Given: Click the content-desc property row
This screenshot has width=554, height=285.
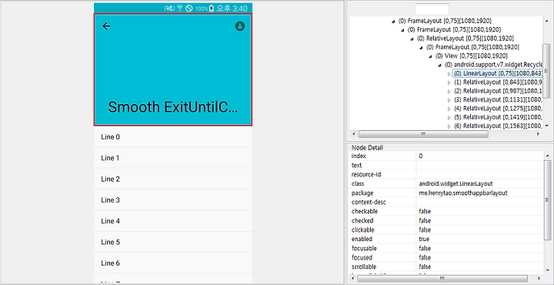Looking at the screenshot, I should pyautogui.click(x=446, y=202).
